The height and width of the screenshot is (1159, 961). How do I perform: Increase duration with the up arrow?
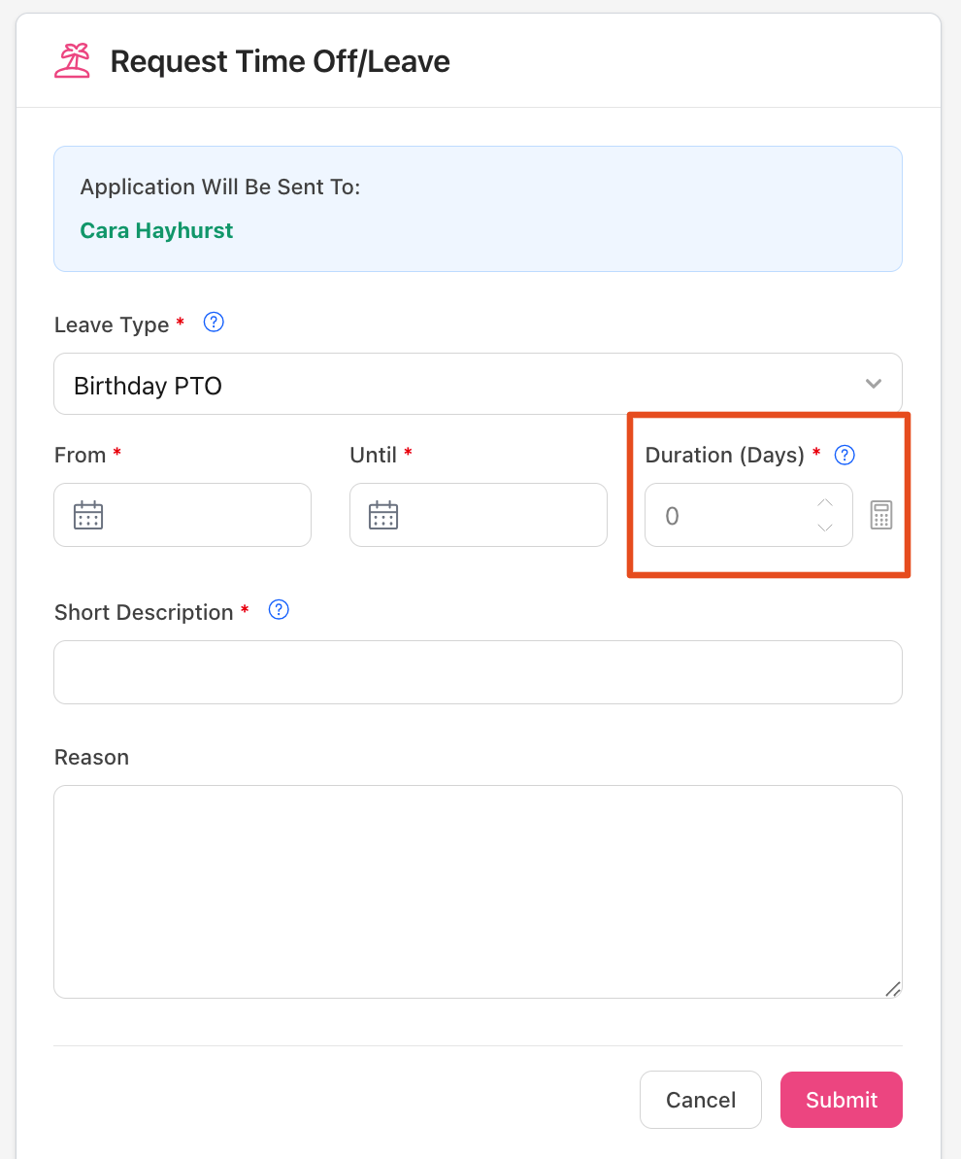(825, 502)
